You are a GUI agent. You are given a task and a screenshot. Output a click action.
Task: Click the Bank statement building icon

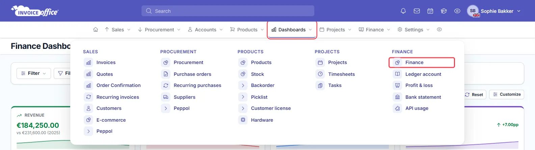tap(398, 97)
